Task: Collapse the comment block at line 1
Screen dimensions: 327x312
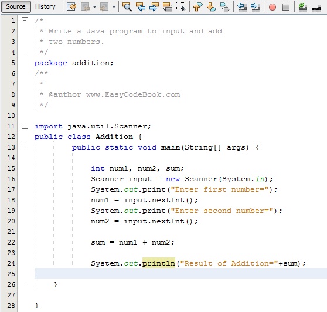Action: tap(25, 21)
